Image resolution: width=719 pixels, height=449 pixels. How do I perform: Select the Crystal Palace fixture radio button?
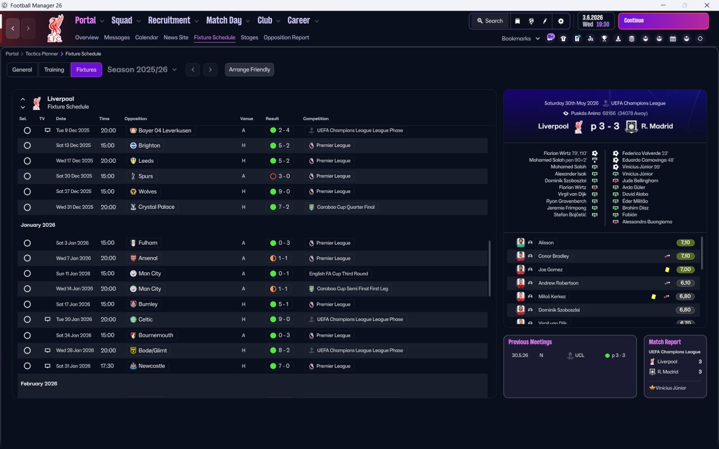(27, 207)
